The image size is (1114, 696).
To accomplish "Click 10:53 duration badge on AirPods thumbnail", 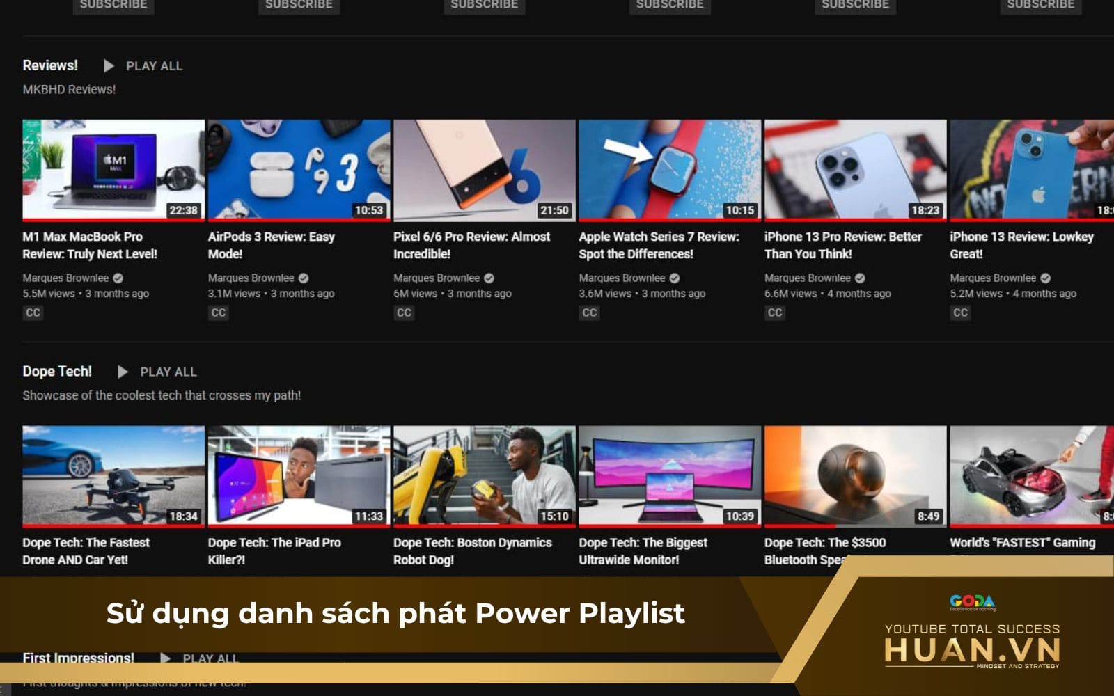I will point(369,210).
